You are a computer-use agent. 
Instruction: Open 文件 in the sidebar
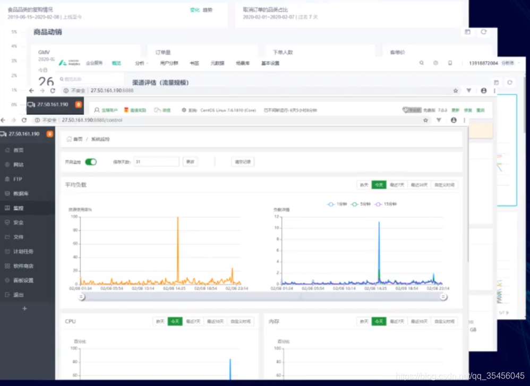(x=19, y=237)
